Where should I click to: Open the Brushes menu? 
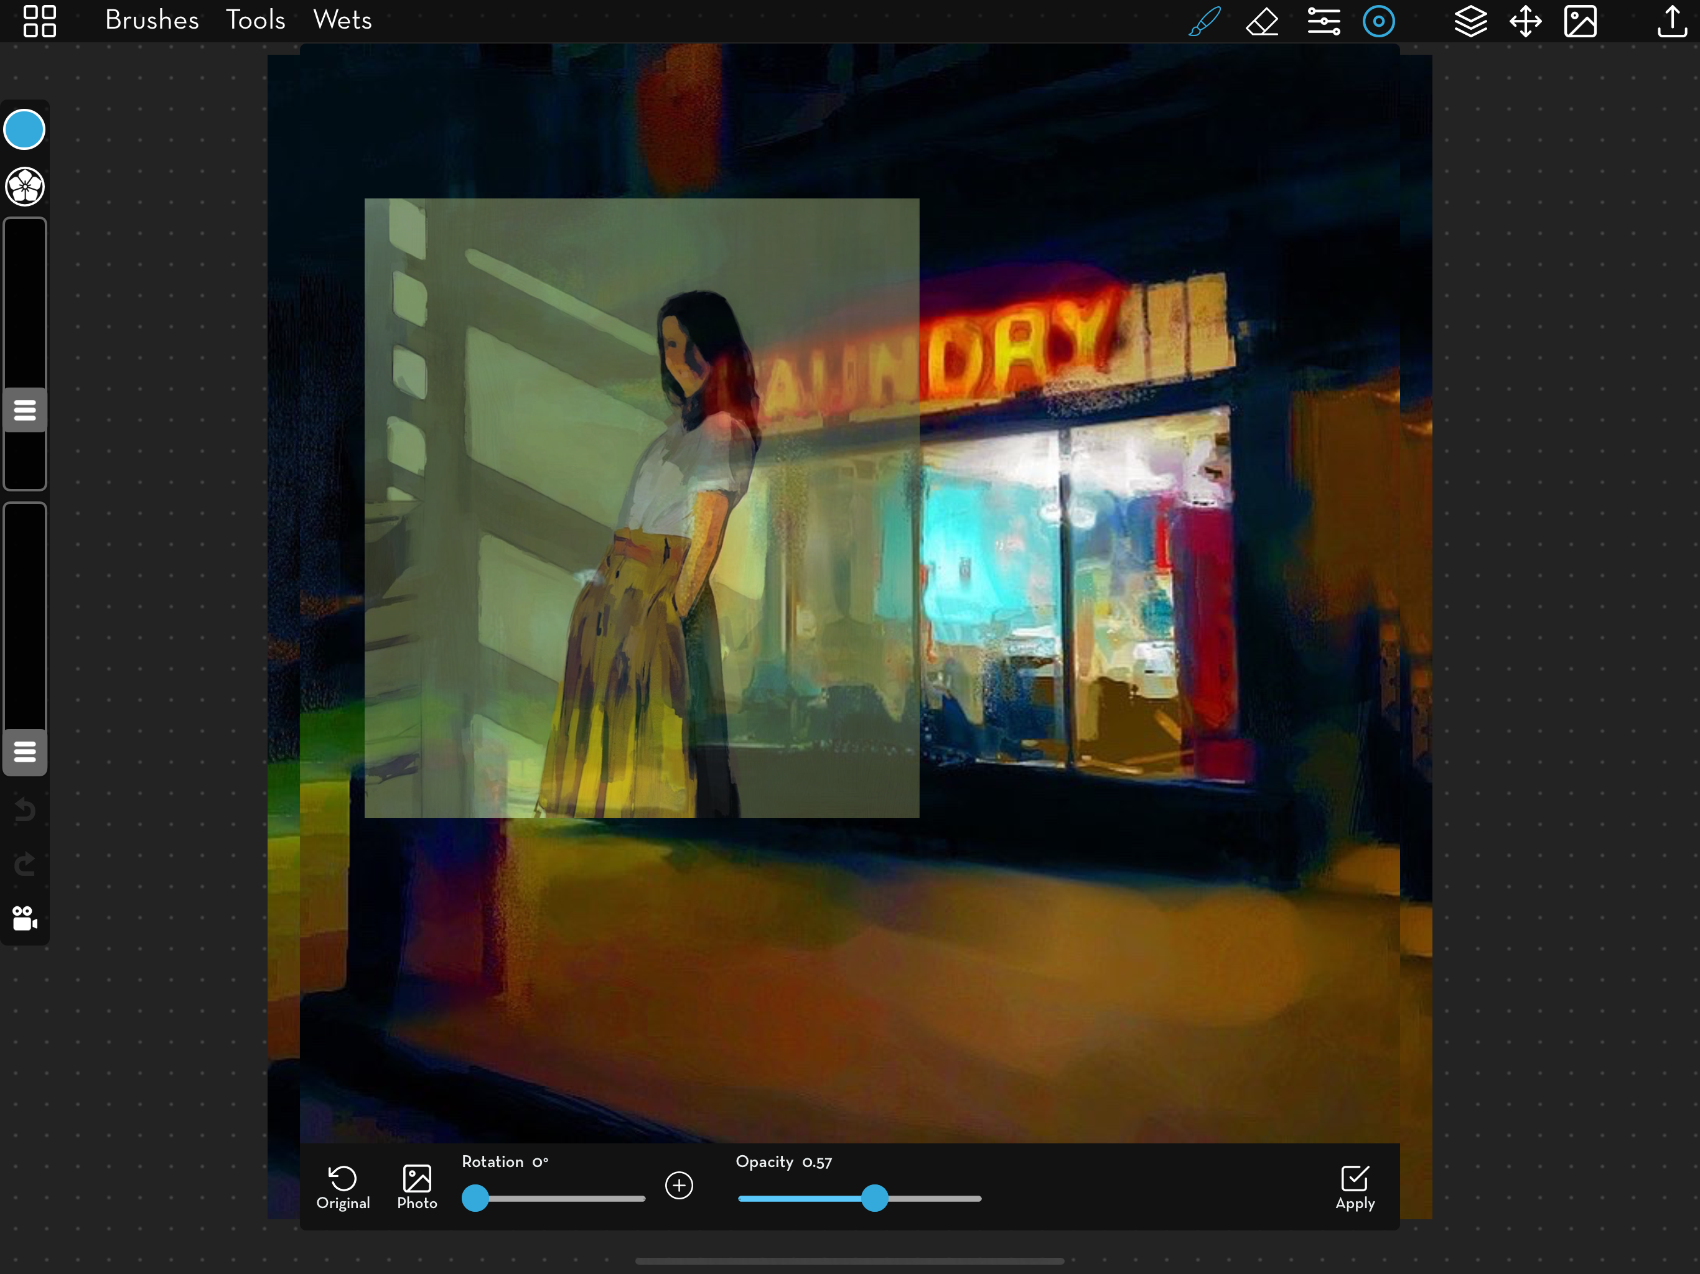point(151,20)
